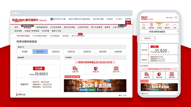The image size is (191, 107).
Task: Tap the 帳務查詢 bill icon on phone
Action: (152, 25)
